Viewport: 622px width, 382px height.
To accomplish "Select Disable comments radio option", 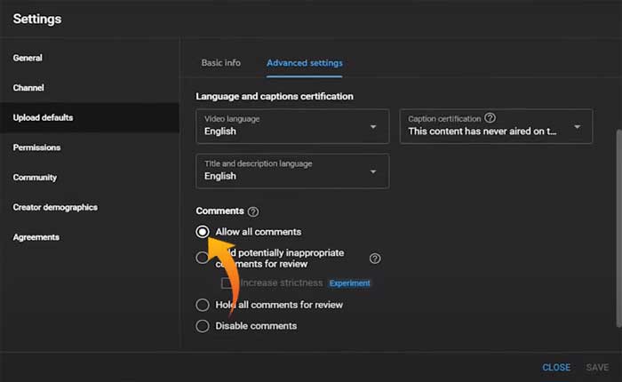I will [203, 326].
